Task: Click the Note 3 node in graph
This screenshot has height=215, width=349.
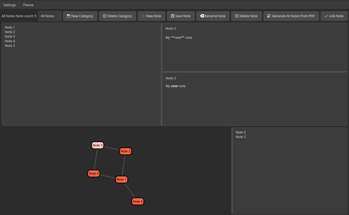Action: tap(98, 145)
